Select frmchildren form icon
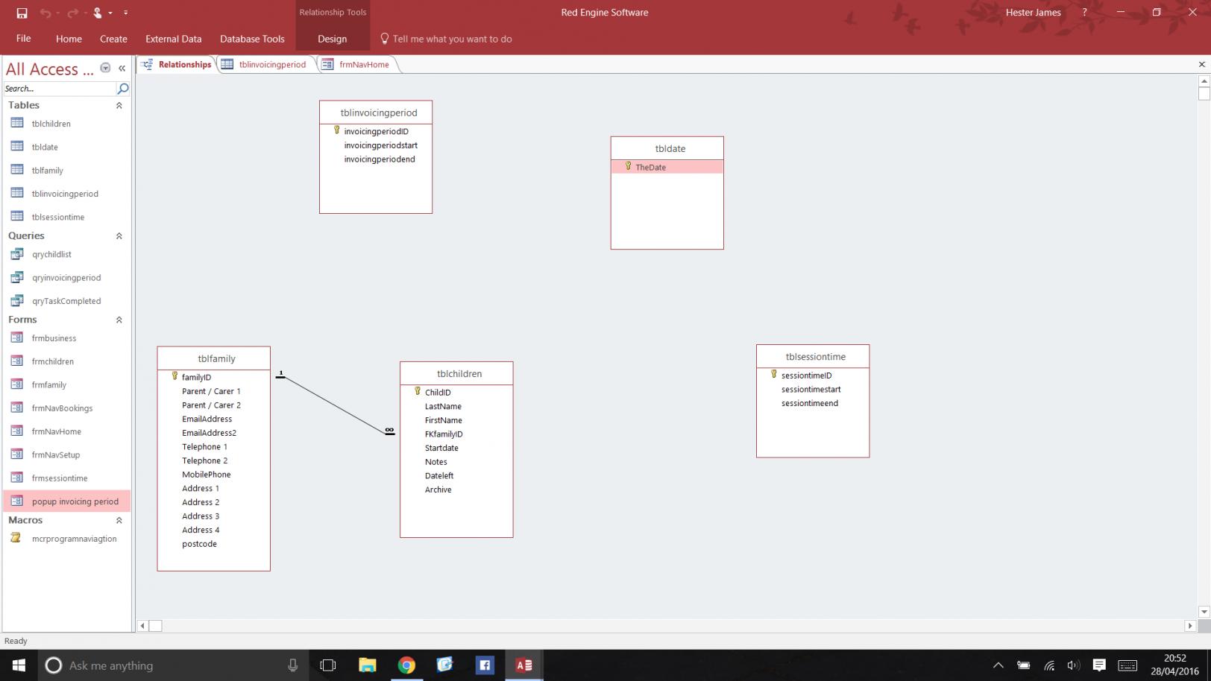This screenshot has width=1211, height=681. pos(17,361)
